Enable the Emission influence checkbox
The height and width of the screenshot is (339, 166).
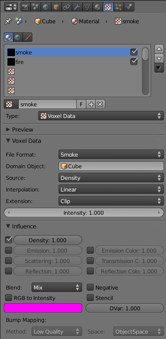click(x=9, y=251)
